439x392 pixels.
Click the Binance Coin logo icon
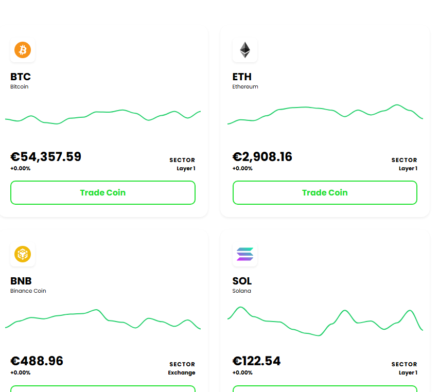point(23,254)
